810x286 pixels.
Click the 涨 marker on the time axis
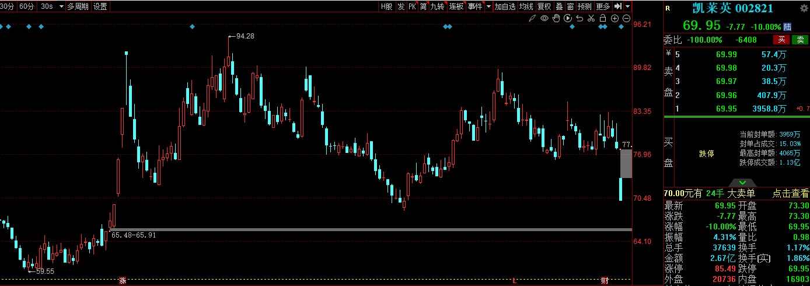point(123,281)
